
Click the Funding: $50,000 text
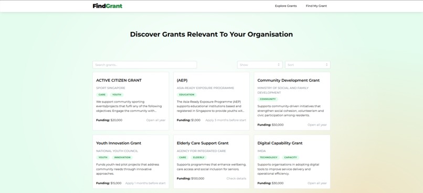tap(270, 124)
